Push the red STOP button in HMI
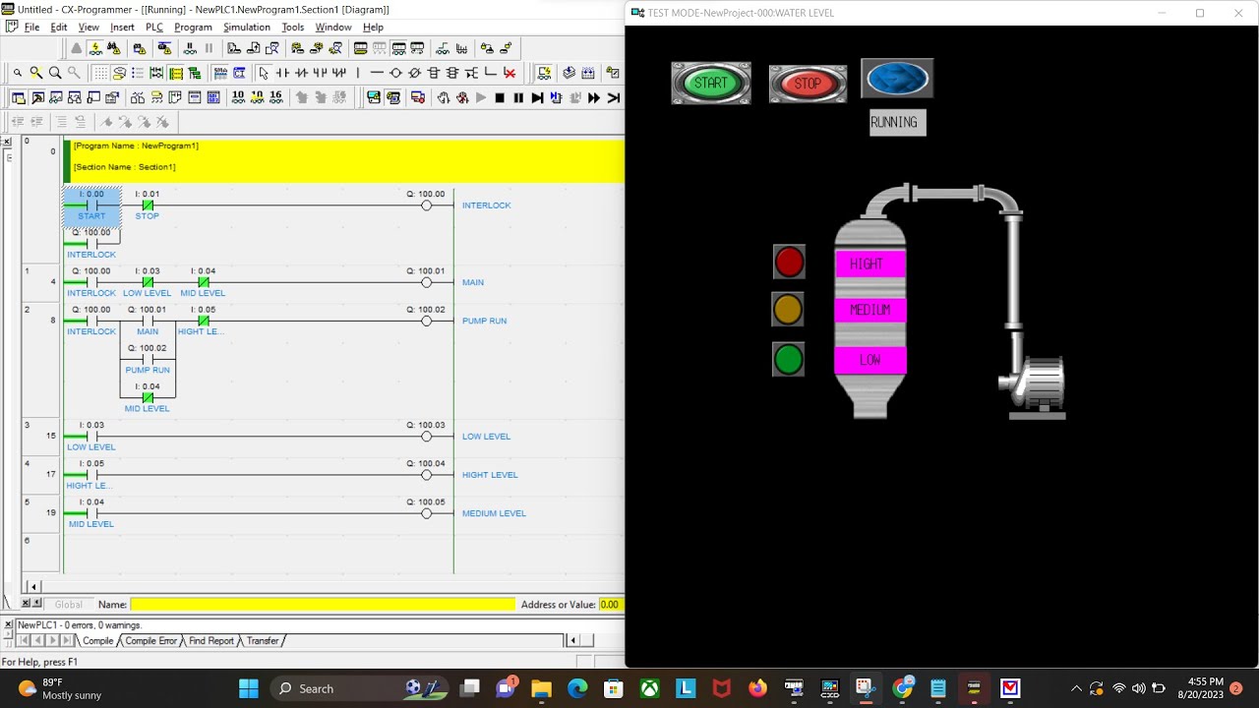The height and width of the screenshot is (708, 1259). click(808, 84)
